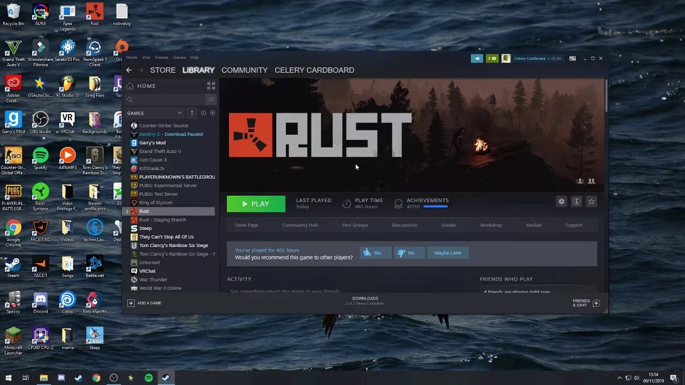Open the Windows notification center icon
685x385 pixels.
point(674,378)
